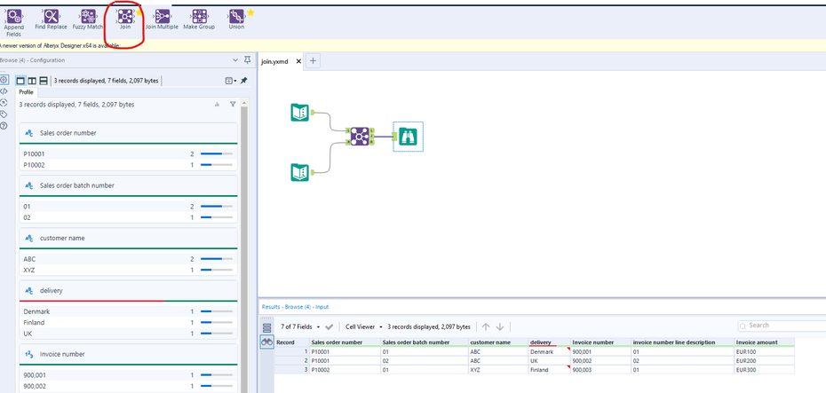
Task: Pin the Configuration window
Action: click(x=248, y=60)
